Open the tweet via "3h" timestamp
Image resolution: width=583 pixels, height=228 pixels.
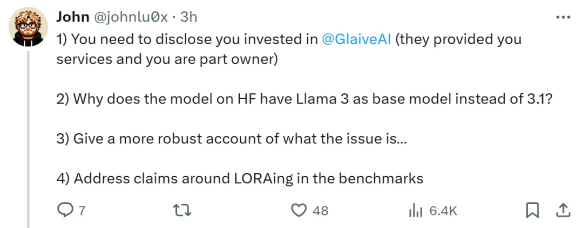188,17
